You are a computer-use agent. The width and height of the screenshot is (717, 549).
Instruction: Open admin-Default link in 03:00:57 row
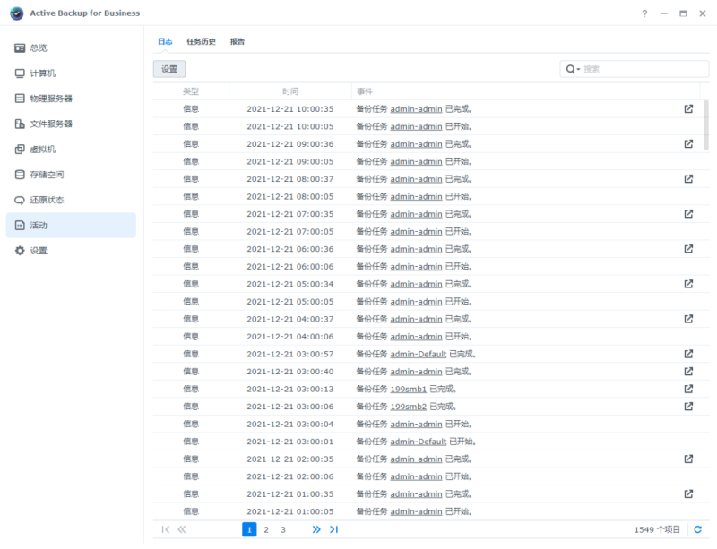click(418, 354)
